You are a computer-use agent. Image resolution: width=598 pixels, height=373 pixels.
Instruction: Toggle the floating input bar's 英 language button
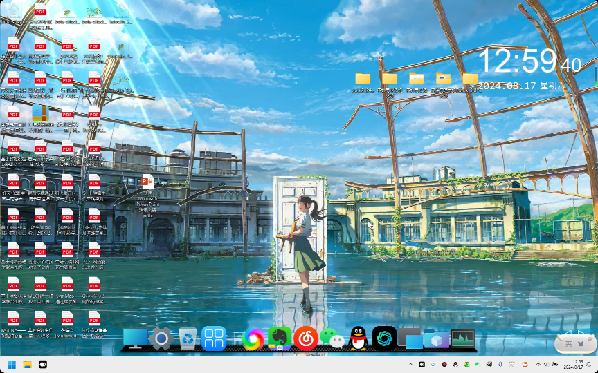(x=568, y=344)
